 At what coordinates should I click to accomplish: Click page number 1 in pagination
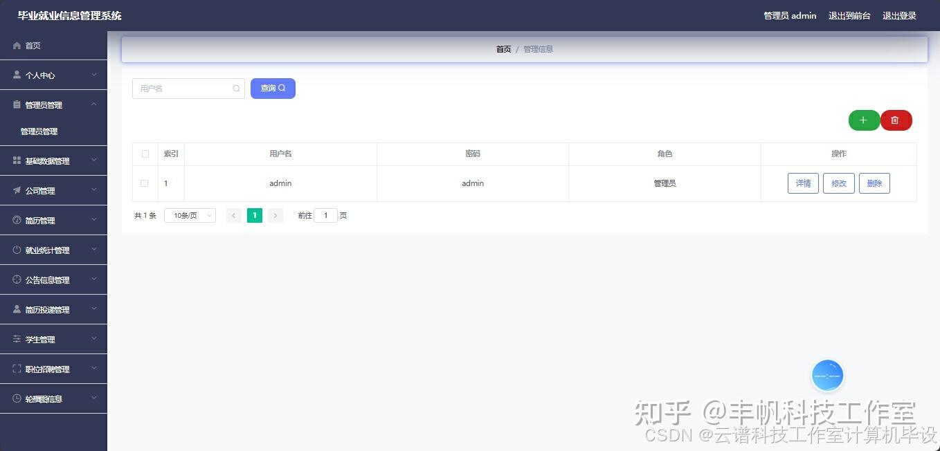click(254, 215)
